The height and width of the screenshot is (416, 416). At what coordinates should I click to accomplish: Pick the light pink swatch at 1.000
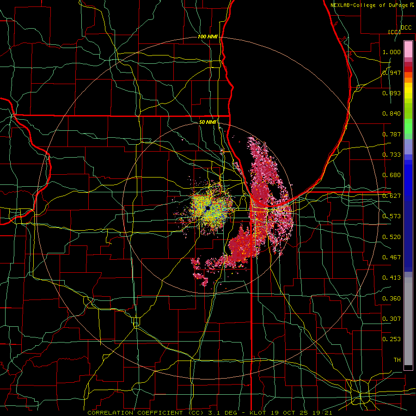pyautogui.click(x=408, y=49)
